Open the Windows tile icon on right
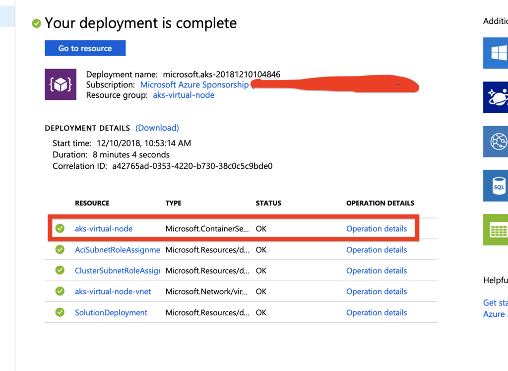Image resolution: width=508 pixels, height=371 pixels. pos(496,53)
